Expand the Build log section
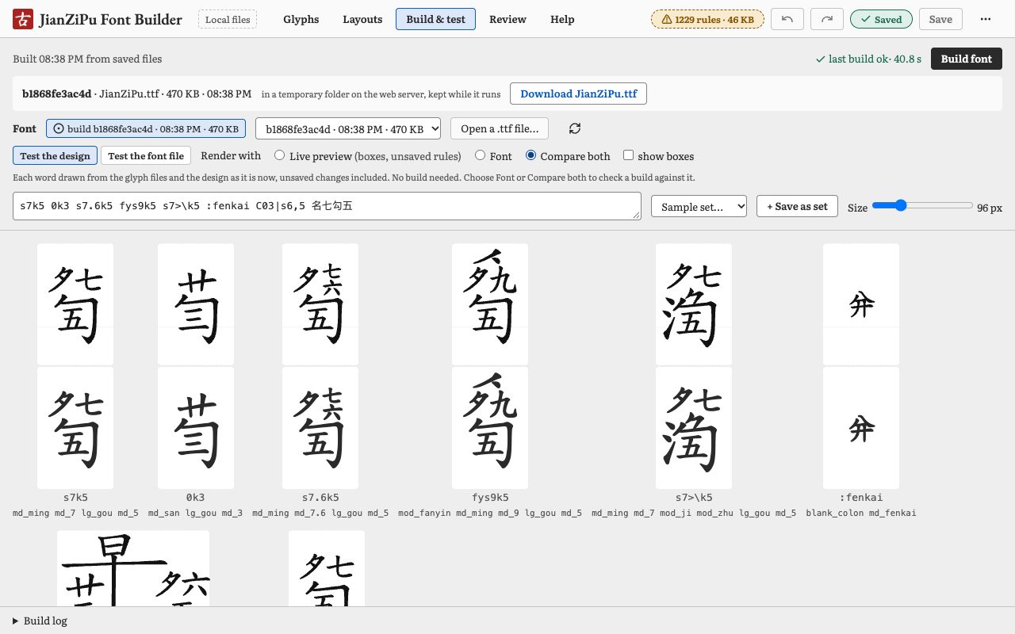The height and width of the screenshot is (634, 1015). [x=40, y=621]
